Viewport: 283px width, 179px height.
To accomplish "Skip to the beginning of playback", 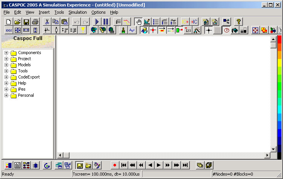I will tap(124, 165).
